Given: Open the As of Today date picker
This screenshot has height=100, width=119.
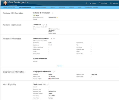Looking at the screenshot, I should pyautogui.click(x=103, y=3).
